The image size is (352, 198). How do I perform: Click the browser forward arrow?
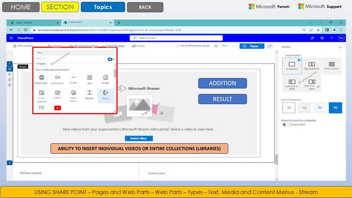(x=19, y=30)
